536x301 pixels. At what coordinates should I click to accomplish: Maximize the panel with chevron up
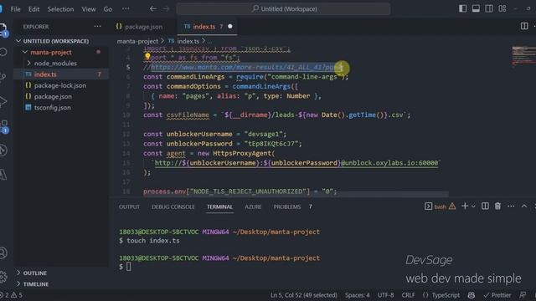pos(524,207)
